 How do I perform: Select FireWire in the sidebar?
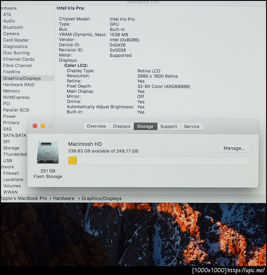click(12, 72)
